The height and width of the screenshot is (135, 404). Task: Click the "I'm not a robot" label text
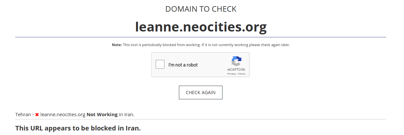pos(183,65)
